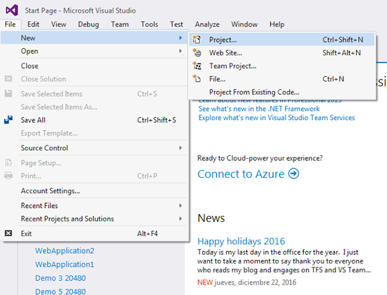This screenshot has width=387, height=295.
Task: Select Team Project... in New submenu
Action: click(x=282, y=66)
